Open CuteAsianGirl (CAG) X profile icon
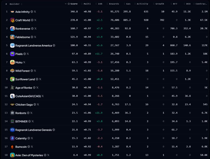The height and width of the screenshot is (159, 210). pyautogui.click(x=43, y=96)
